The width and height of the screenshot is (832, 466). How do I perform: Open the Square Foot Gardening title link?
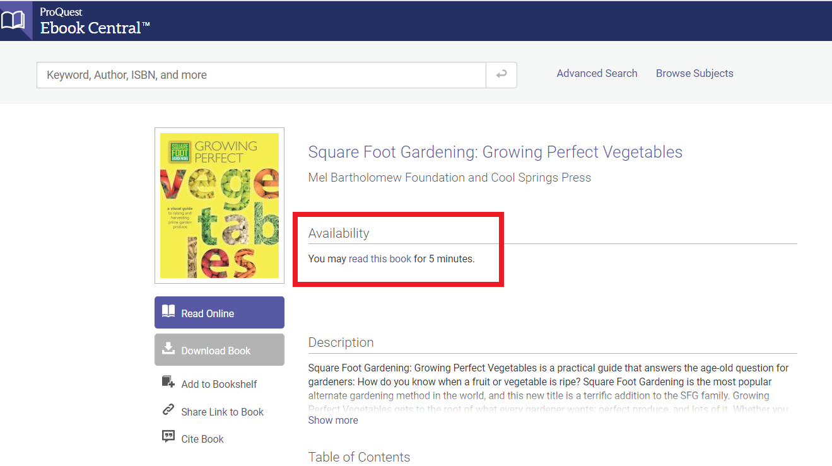coord(495,152)
